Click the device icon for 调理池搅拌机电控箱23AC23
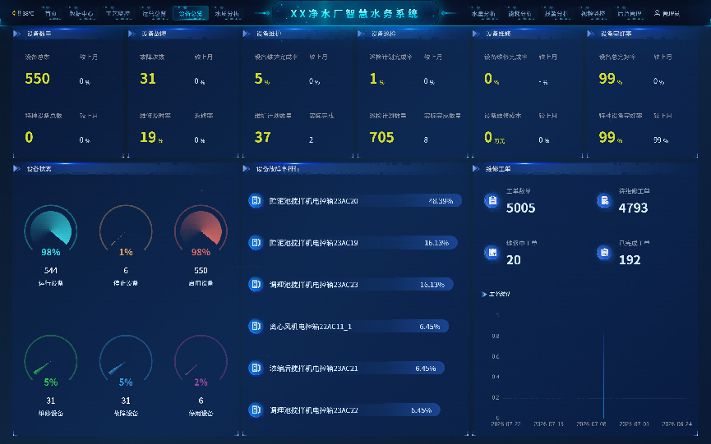The width and height of the screenshot is (711, 444). coord(256,284)
